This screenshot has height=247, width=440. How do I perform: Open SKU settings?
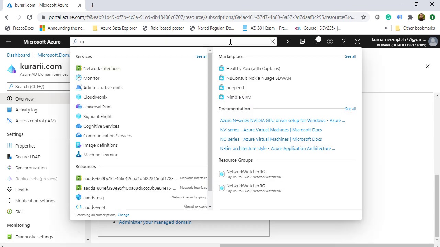pyautogui.click(x=19, y=212)
